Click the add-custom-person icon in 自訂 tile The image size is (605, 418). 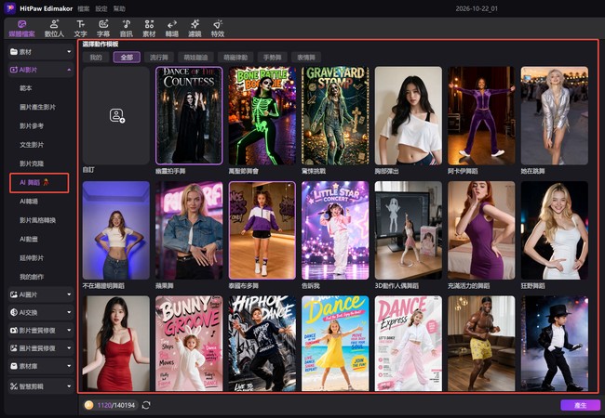(116, 115)
